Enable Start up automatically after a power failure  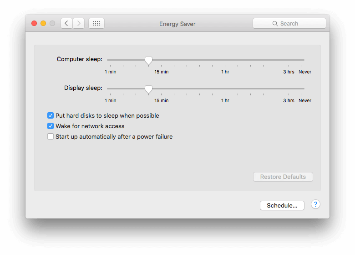(x=51, y=136)
